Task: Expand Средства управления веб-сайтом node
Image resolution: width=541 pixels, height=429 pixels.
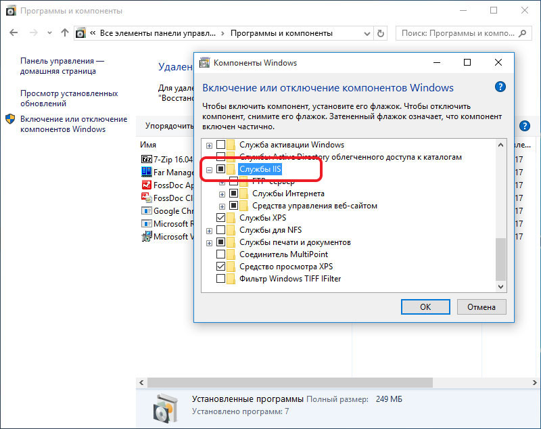Action: coord(222,206)
